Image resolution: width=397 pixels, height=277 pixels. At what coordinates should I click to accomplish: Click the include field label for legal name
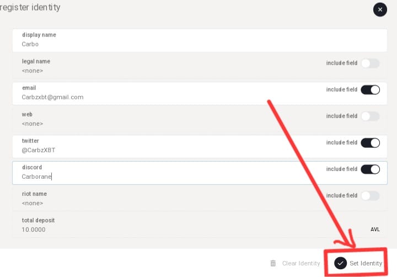[341, 63]
